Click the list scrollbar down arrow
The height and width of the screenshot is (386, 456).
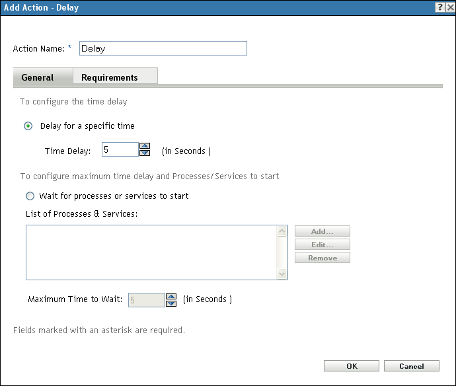[x=282, y=274]
